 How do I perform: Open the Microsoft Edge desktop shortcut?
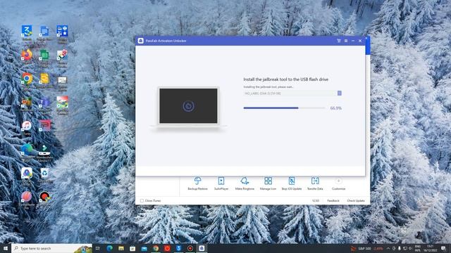point(27,150)
